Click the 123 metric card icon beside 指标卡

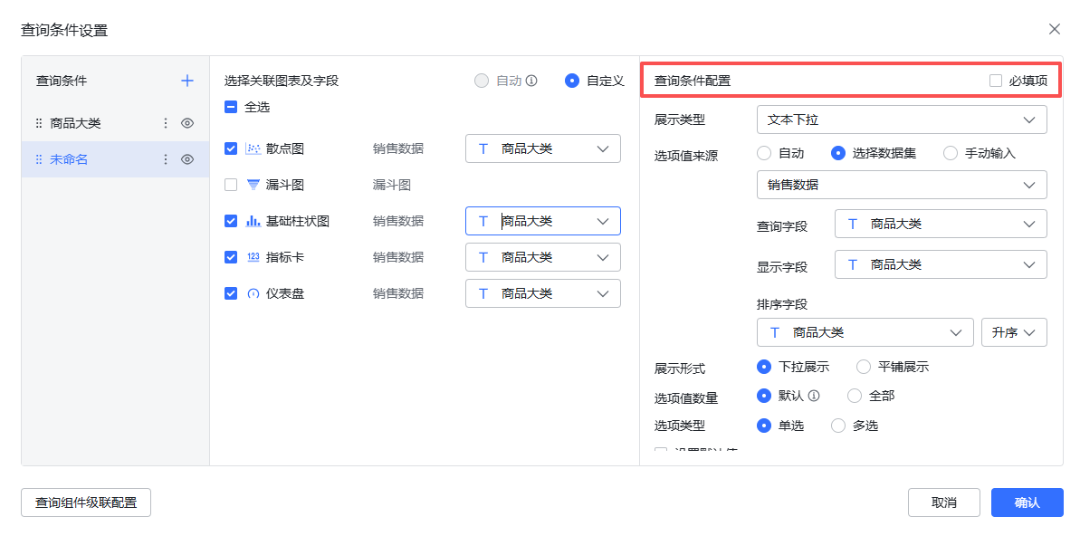pyautogui.click(x=255, y=256)
